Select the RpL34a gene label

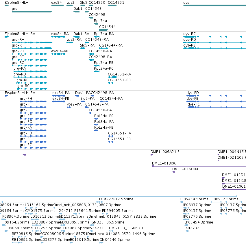[100, 21]
